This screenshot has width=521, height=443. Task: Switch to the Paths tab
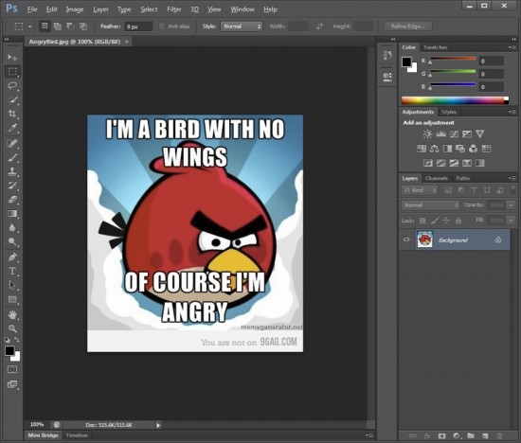[463, 178]
